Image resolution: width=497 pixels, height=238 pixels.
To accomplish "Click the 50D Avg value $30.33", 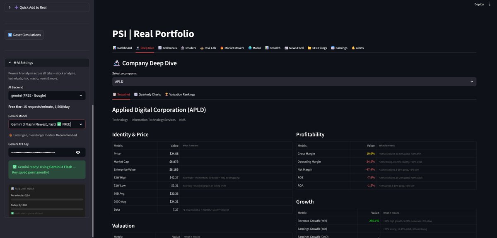I will 174,193.
